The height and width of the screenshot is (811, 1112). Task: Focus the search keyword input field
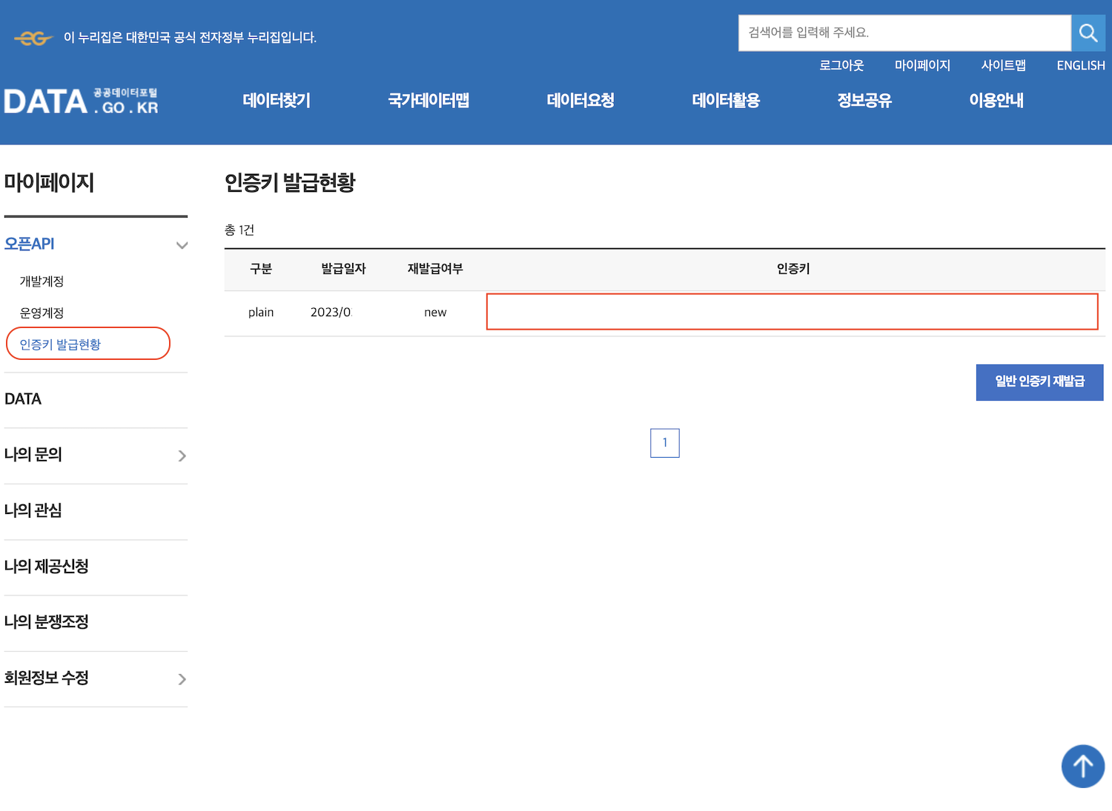click(x=904, y=33)
